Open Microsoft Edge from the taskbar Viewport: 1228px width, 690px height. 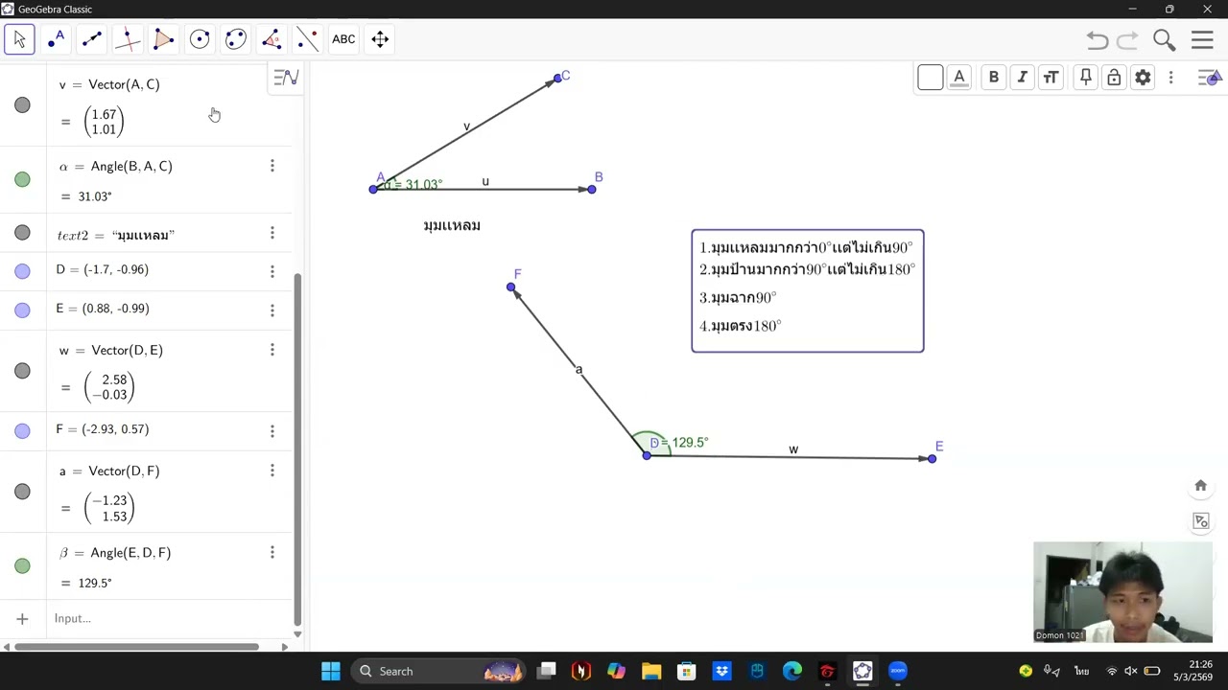tap(792, 671)
